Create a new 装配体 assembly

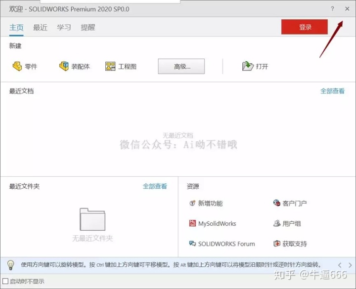[x=75, y=67]
